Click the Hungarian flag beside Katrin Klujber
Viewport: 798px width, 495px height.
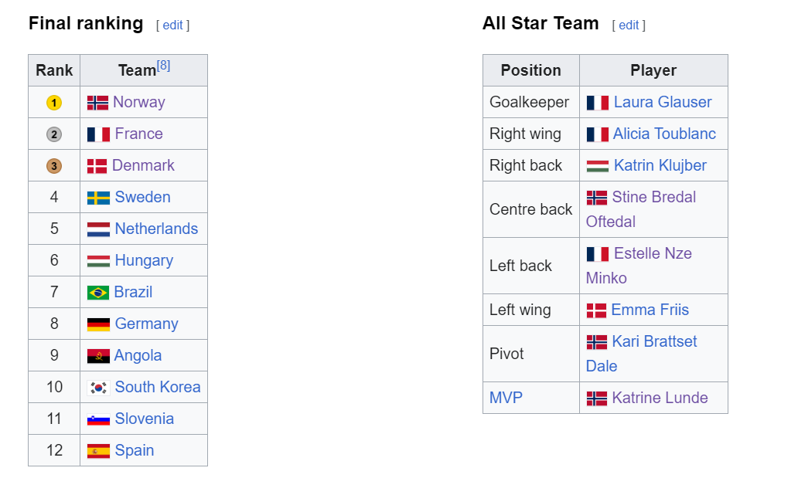[598, 166]
